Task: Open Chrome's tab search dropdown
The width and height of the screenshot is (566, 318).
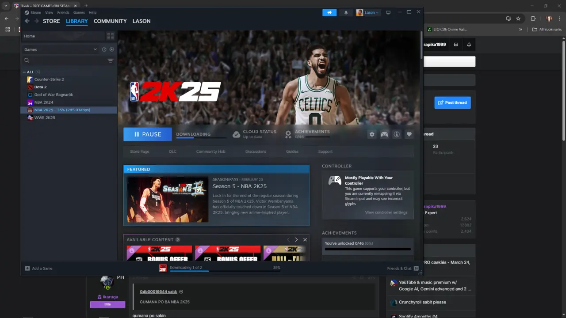Action: click(6, 6)
